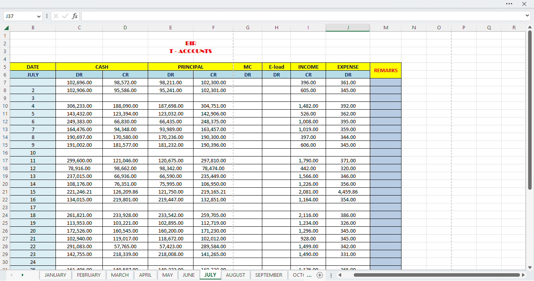The width and height of the screenshot is (534, 281).
Task: Select the cell with 102,696.00
Action: (x=79, y=82)
